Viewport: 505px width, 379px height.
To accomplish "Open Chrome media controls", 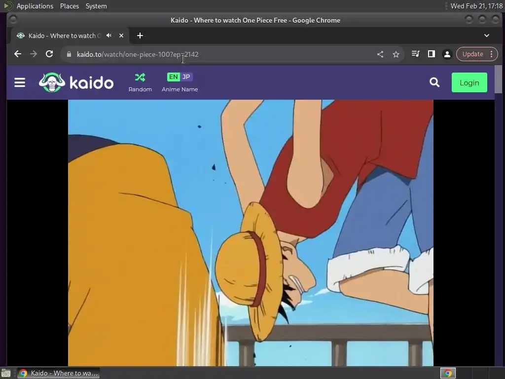I will [x=415, y=54].
